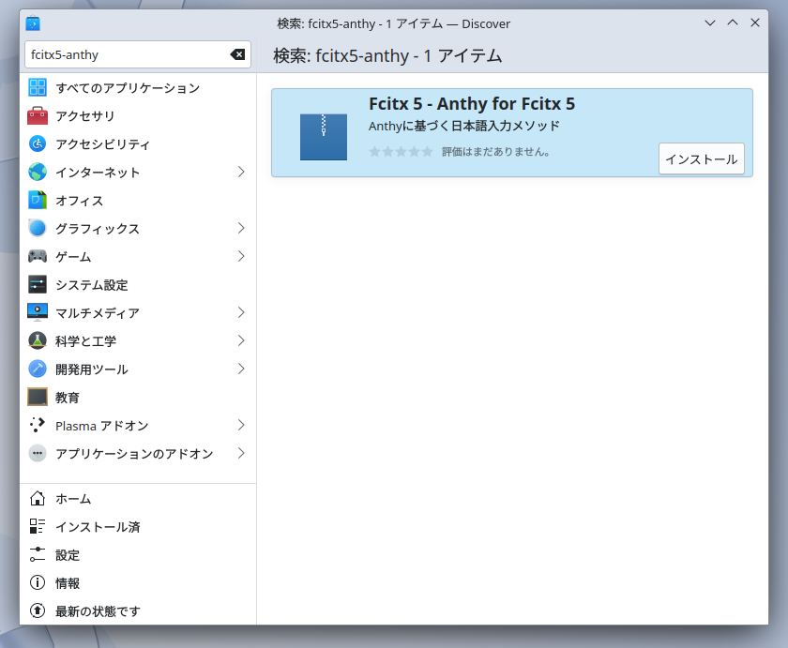Expand the Internet category chevron
788x648 pixels.
coord(241,173)
